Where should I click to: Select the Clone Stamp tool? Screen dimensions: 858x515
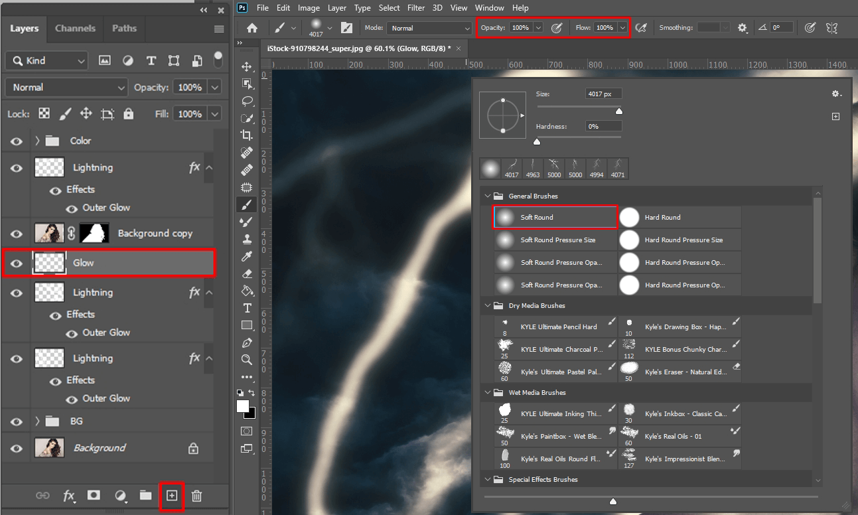[247, 239]
